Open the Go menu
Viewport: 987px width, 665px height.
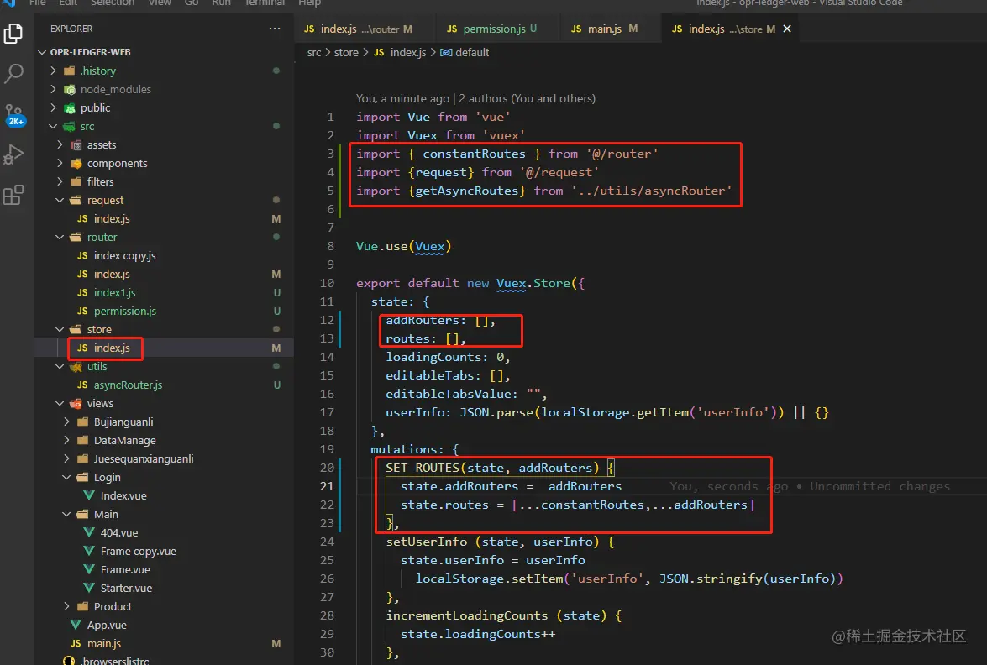[192, 3]
